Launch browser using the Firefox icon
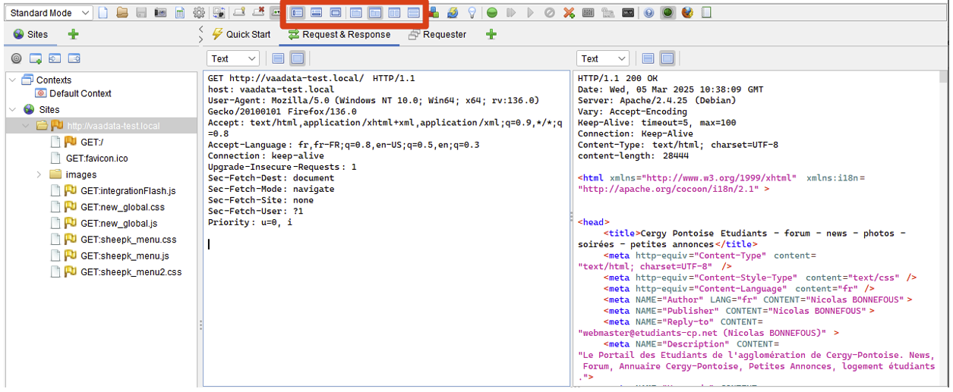The image size is (953, 392). point(687,13)
